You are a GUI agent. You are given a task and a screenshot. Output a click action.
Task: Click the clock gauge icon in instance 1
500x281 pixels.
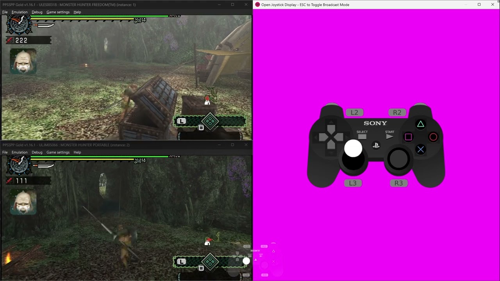[19, 24]
